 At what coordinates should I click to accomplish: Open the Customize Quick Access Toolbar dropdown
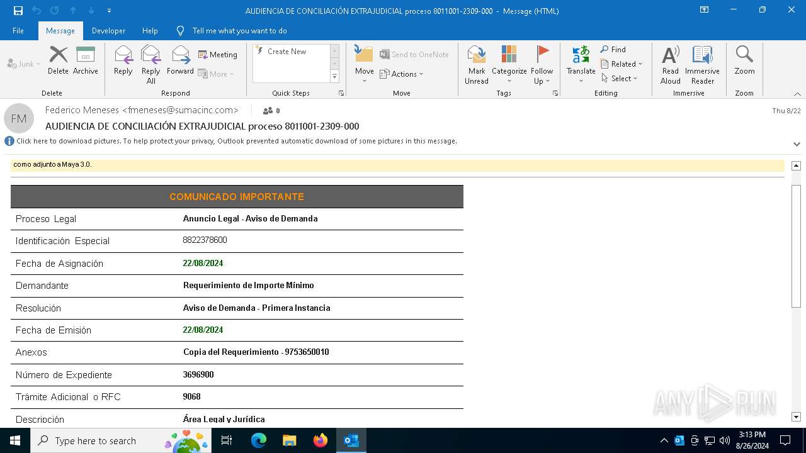click(x=109, y=11)
